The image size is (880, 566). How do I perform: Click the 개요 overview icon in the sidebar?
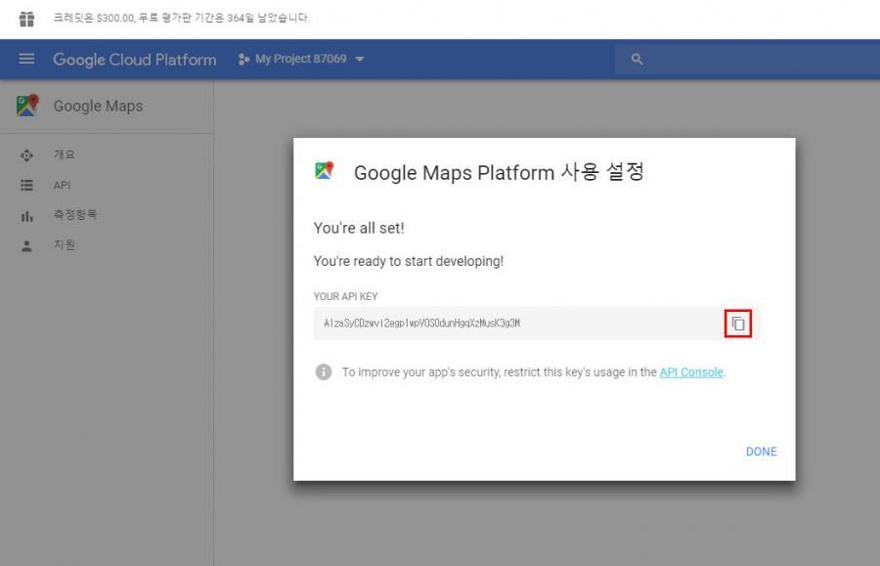click(x=27, y=155)
